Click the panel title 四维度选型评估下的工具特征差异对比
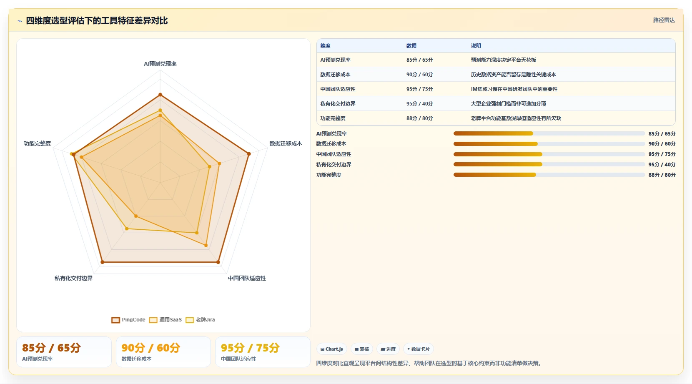Image resolution: width=692 pixels, height=384 pixels. (x=97, y=21)
